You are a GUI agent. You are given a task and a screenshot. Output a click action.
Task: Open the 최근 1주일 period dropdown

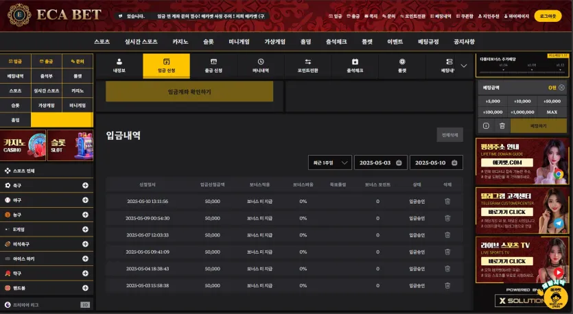(330, 162)
